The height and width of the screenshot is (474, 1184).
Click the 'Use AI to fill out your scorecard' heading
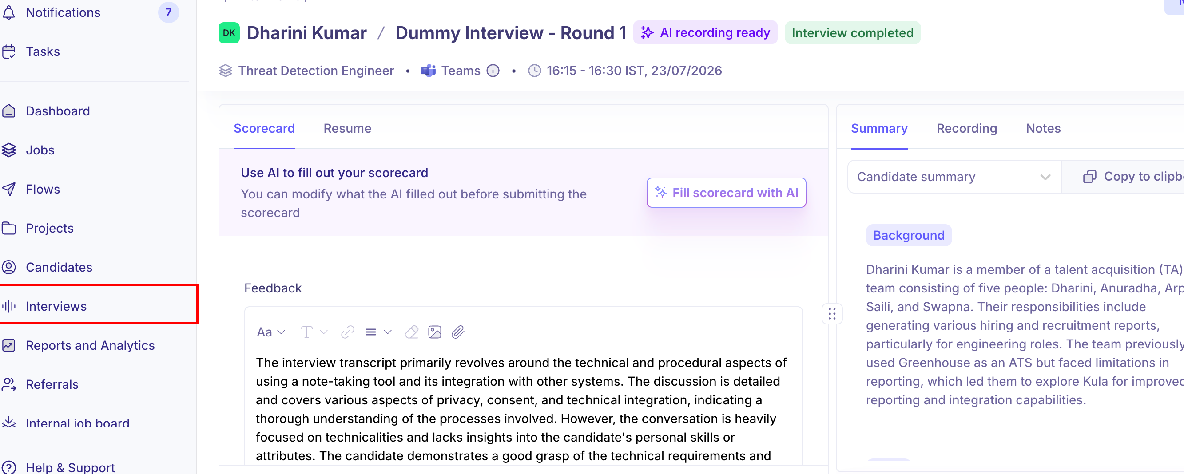(334, 173)
